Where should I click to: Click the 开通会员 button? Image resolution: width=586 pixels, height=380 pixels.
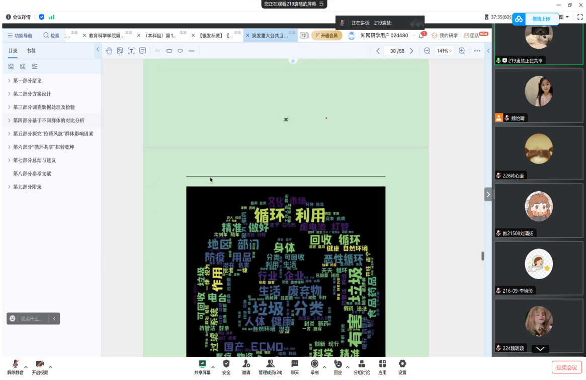point(327,36)
